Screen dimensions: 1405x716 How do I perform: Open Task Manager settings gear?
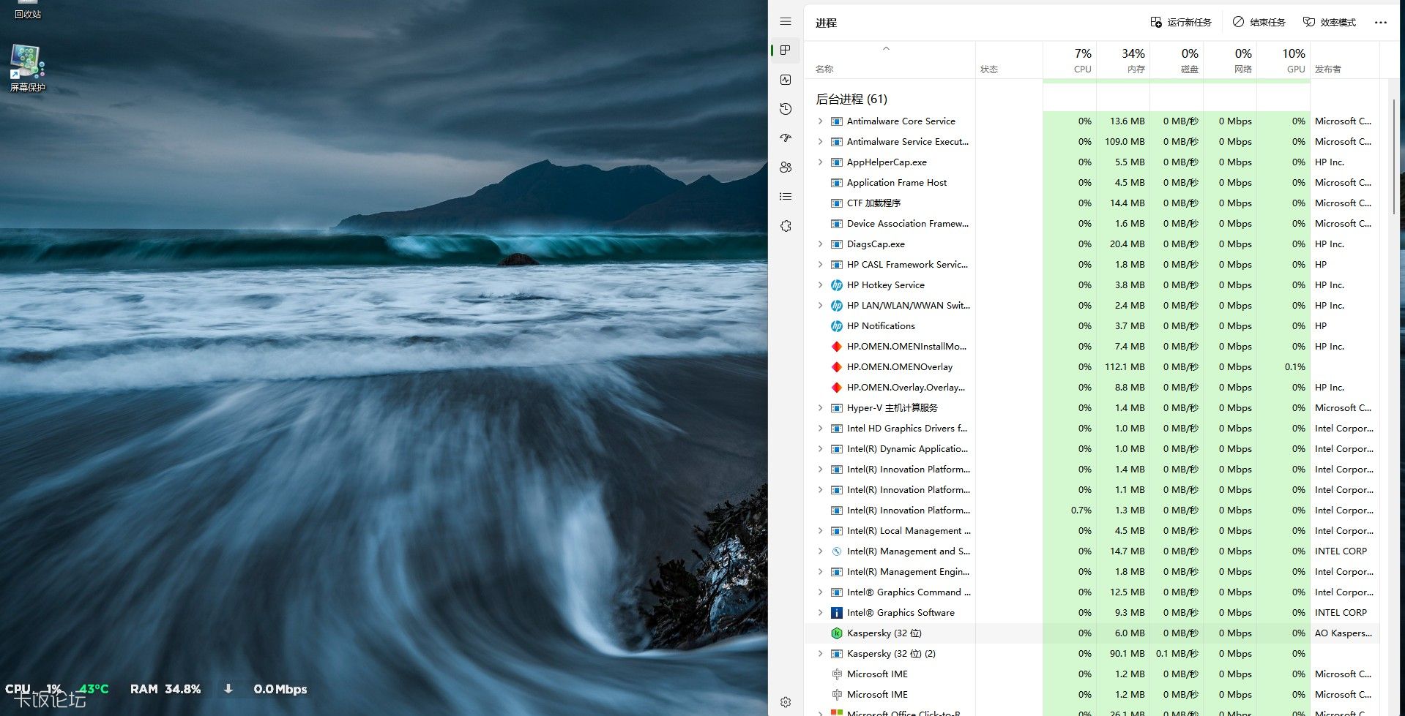tap(786, 702)
